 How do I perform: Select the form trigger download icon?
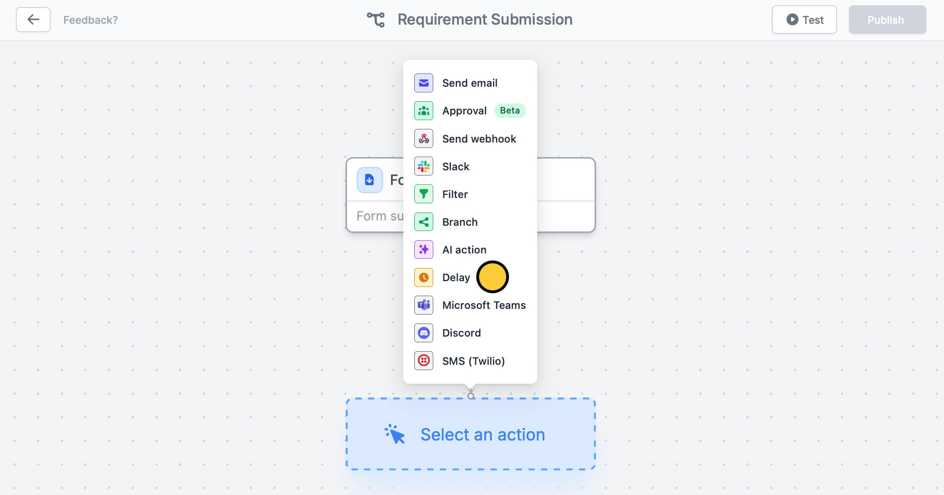[x=369, y=180]
